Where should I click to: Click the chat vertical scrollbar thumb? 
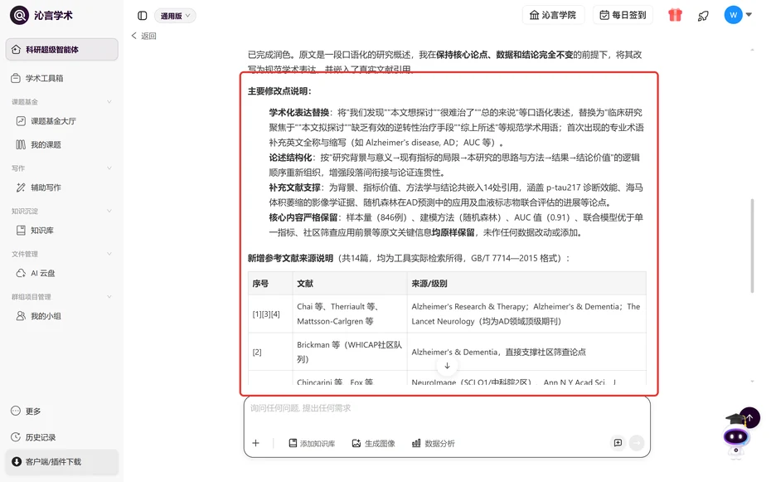pos(752,246)
